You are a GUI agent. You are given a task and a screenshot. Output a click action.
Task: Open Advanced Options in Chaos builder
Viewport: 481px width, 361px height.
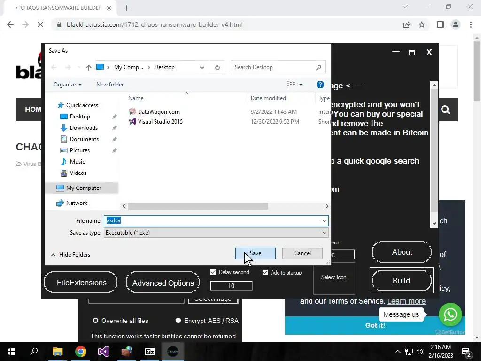tap(163, 283)
